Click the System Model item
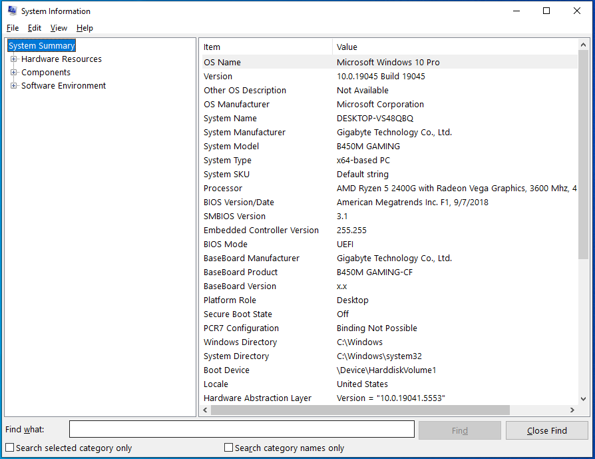 click(x=231, y=147)
